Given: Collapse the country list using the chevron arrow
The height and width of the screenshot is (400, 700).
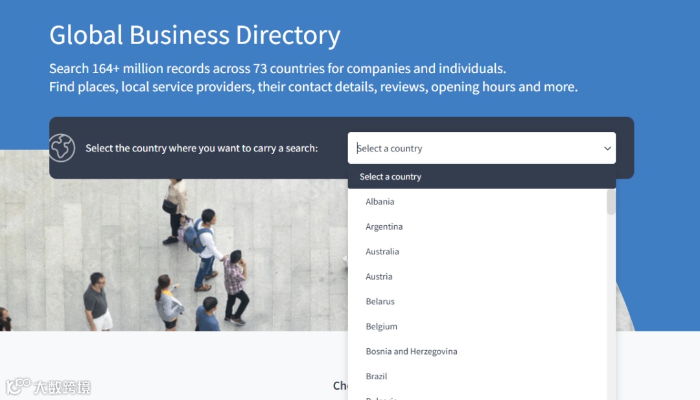Looking at the screenshot, I should pyautogui.click(x=607, y=148).
